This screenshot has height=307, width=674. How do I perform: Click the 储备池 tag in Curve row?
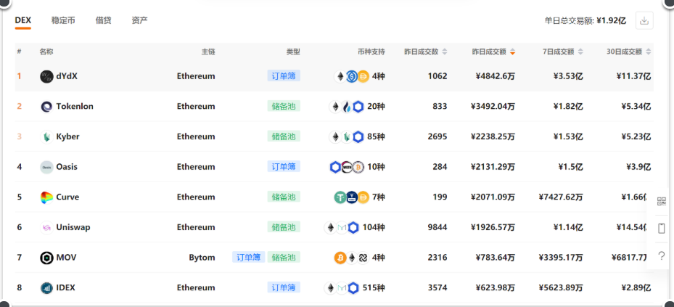coord(284,197)
